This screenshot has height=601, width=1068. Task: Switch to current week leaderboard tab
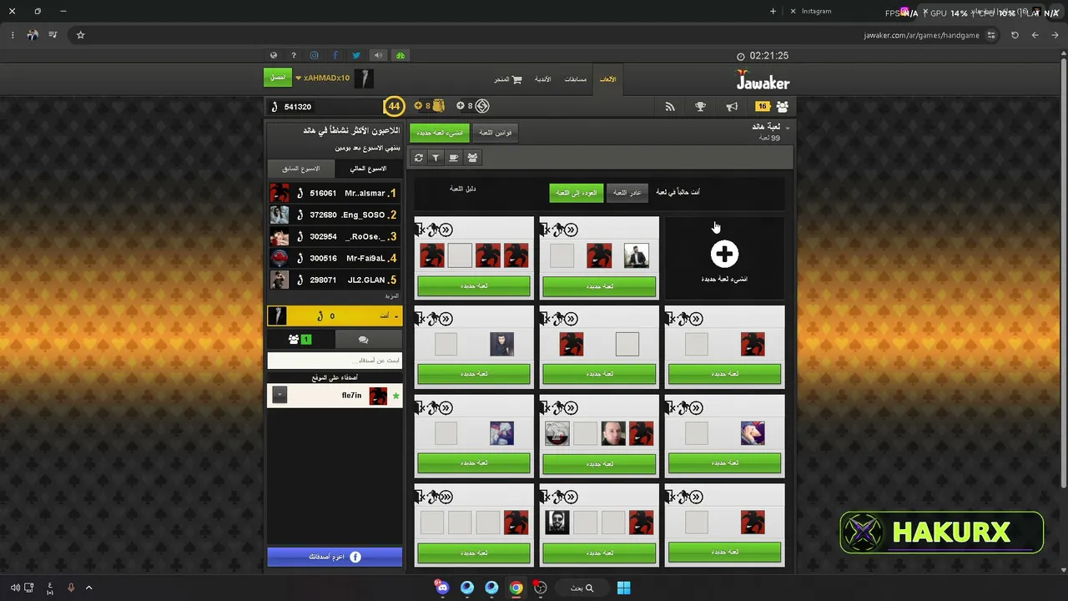(x=368, y=169)
